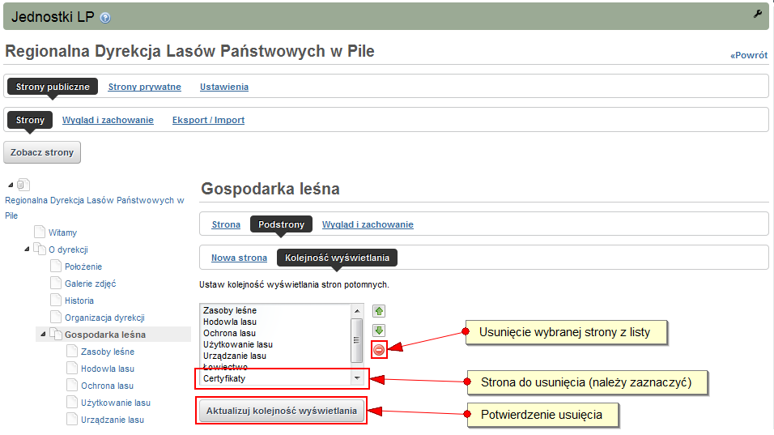Open Galerie zdjęć page in tree

pyautogui.click(x=91, y=284)
